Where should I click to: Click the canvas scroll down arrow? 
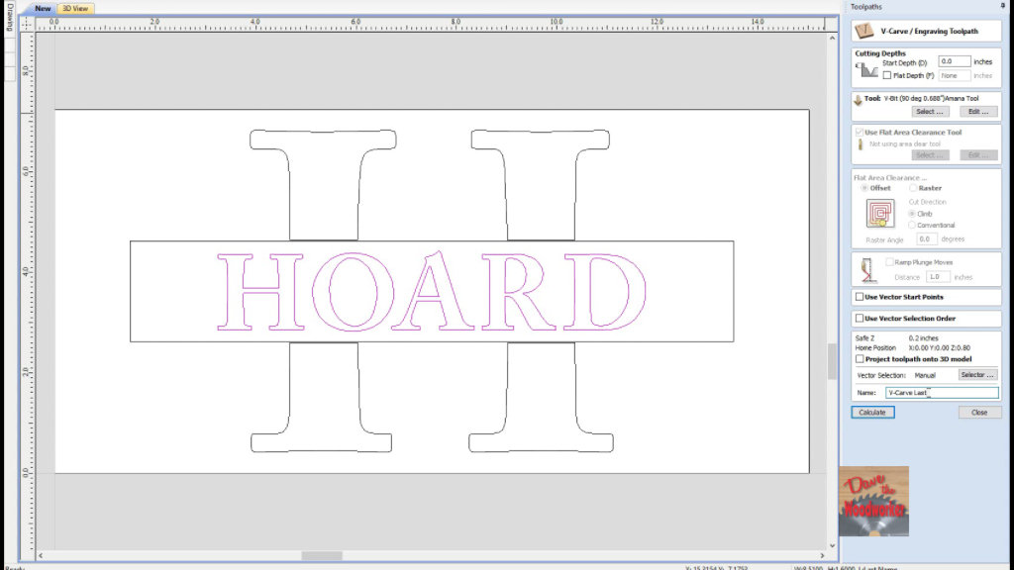pyautogui.click(x=832, y=545)
